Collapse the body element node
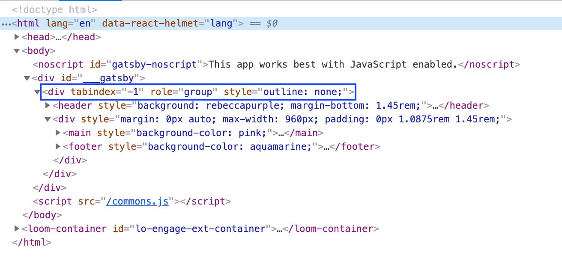This screenshot has height=261, width=562. 16,50
